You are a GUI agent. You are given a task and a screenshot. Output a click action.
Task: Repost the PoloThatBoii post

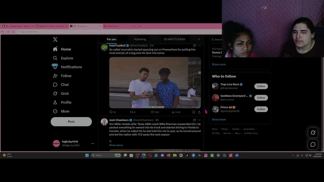point(133,112)
